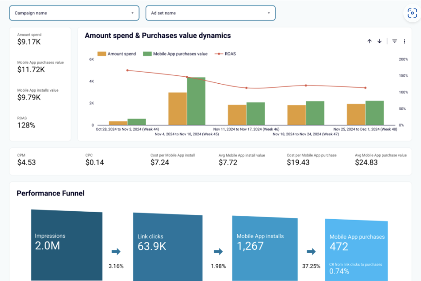Click the Week 44 ROAS line point

pos(127,70)
